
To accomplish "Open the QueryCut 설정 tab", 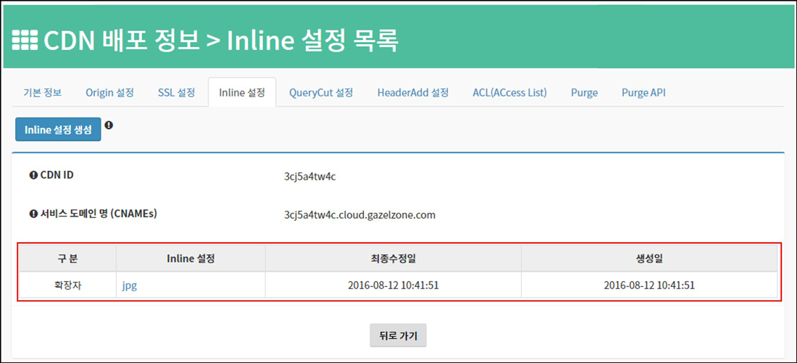I will tap(321, 93).
